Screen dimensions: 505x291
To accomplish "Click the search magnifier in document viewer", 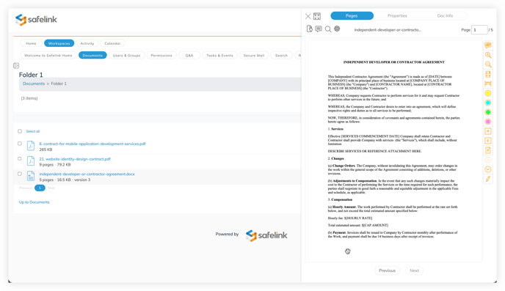I will click(x=328, y=29).
